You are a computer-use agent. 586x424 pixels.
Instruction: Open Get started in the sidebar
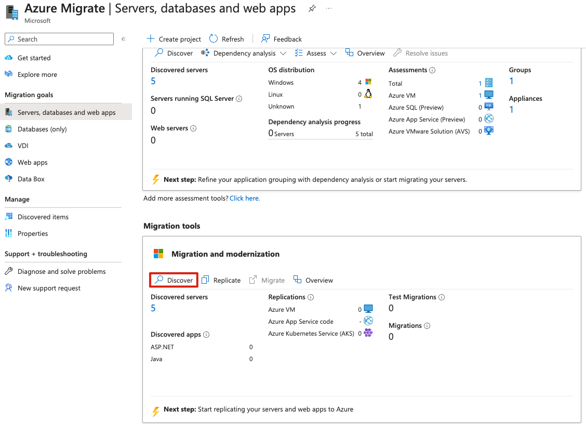[x=34, y=58]
